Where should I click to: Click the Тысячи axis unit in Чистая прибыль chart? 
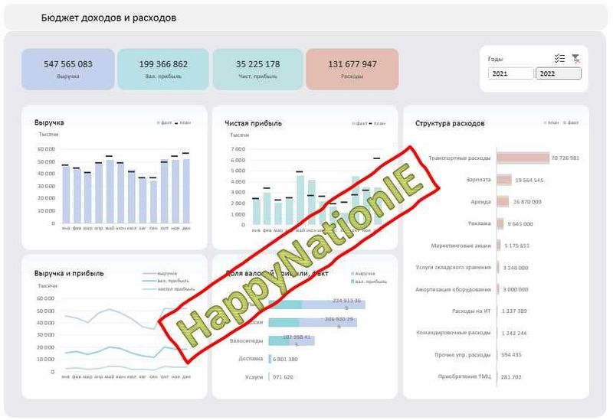(239, 135)
